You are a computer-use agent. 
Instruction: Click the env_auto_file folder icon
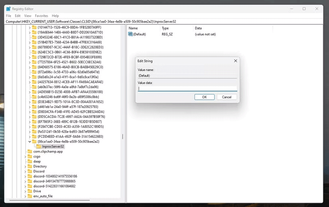click(30, 196)
